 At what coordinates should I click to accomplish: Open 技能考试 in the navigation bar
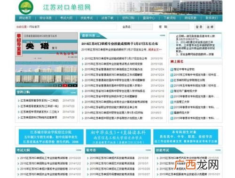click(86, 18)
